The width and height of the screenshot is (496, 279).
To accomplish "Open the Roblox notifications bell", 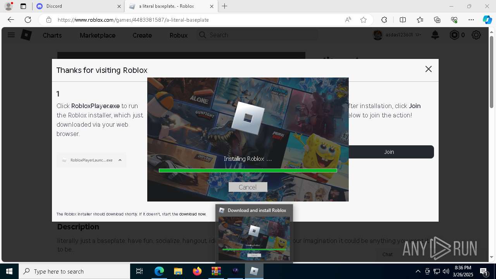I will 435,35.
